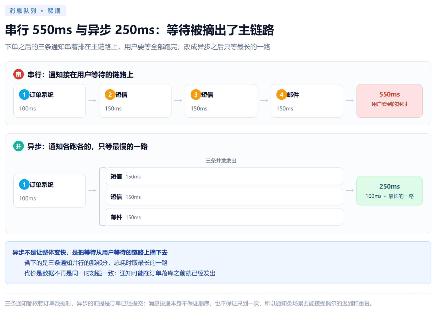
Task: Click the callout heading 异步不是让整体变快
Action: click(x=90, y=252)
